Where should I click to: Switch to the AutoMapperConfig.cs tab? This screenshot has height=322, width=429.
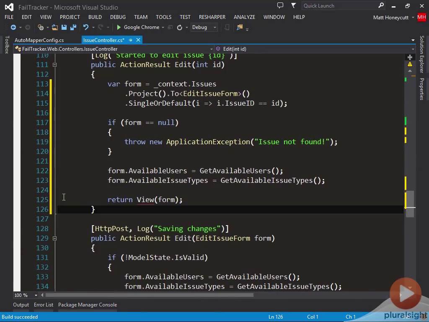coord(39,40)
